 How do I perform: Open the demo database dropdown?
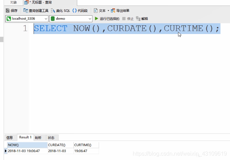90,19
